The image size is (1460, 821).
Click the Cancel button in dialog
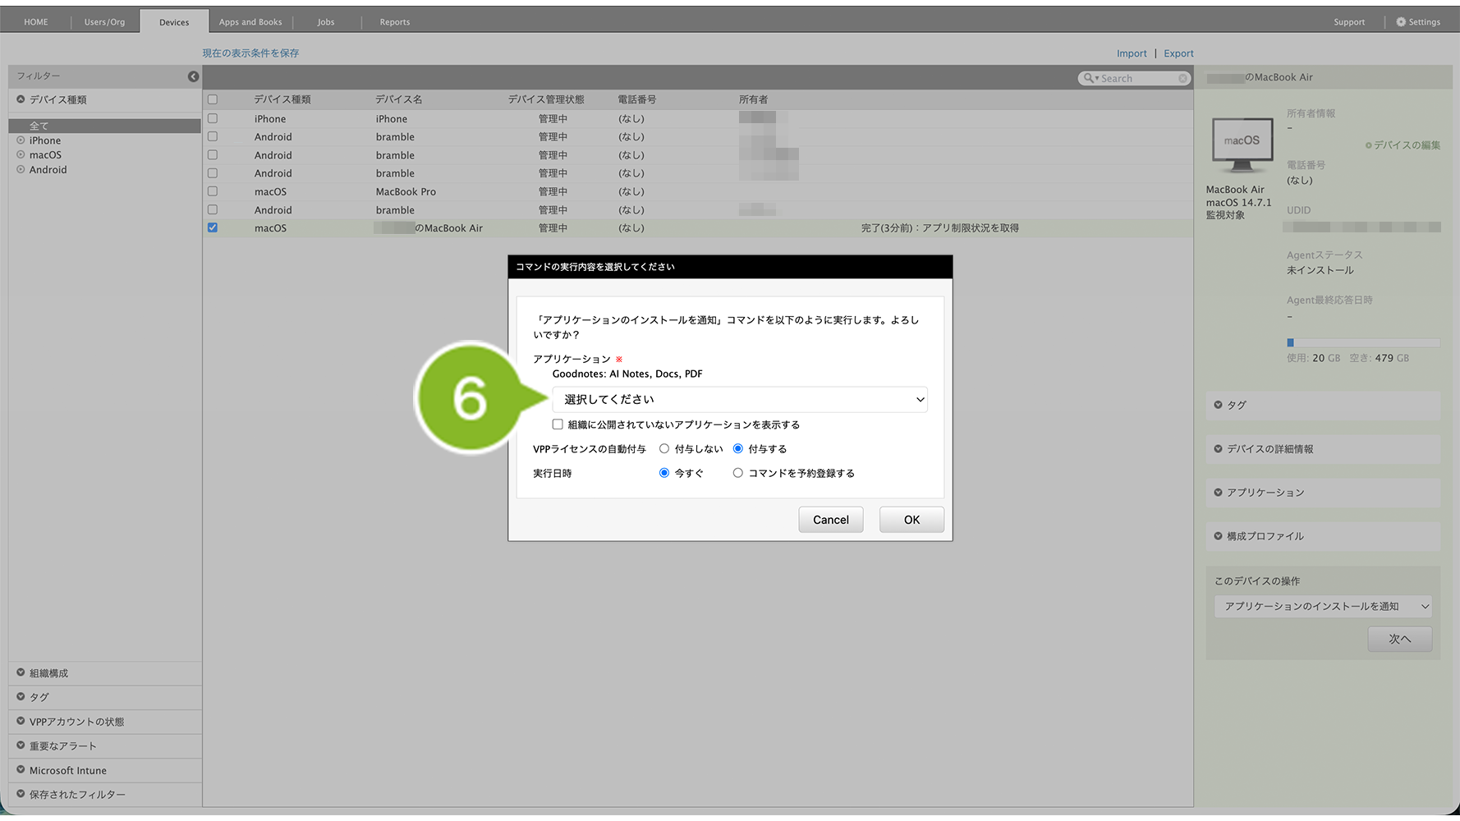pos(831,520)
